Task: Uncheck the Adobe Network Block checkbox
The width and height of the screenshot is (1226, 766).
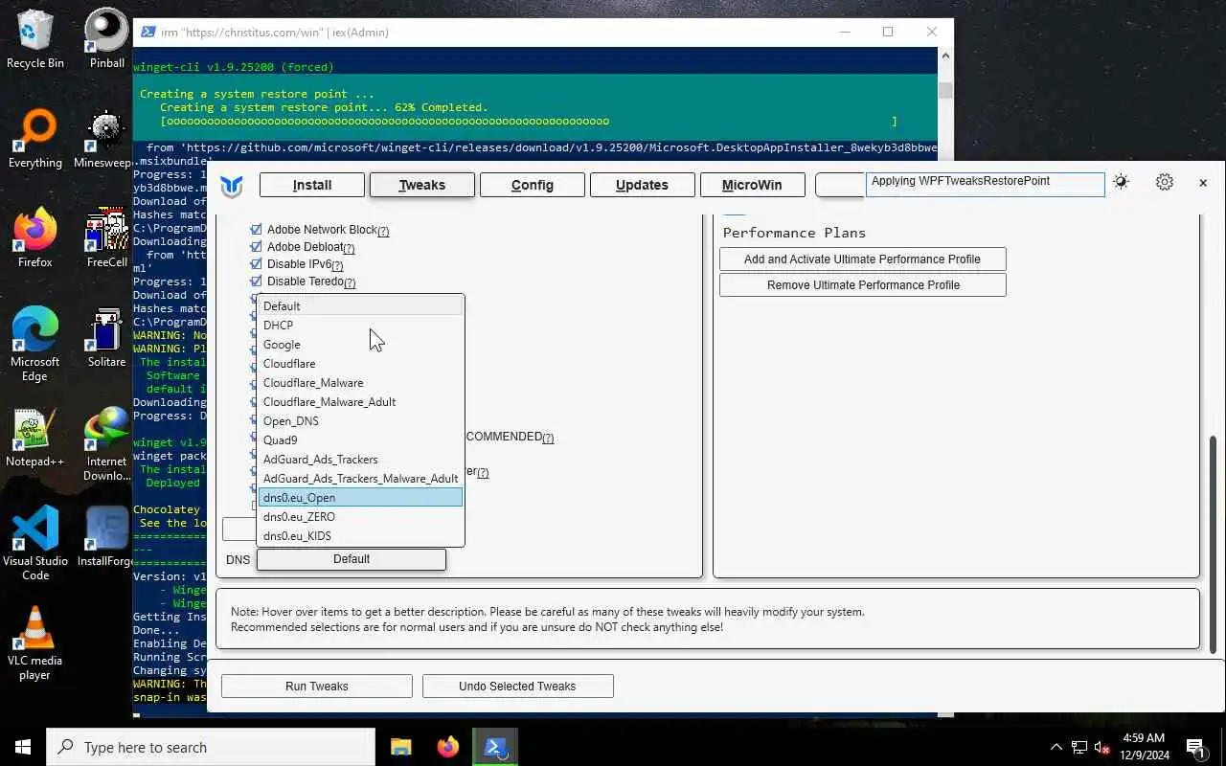Action: coord(256,230)
